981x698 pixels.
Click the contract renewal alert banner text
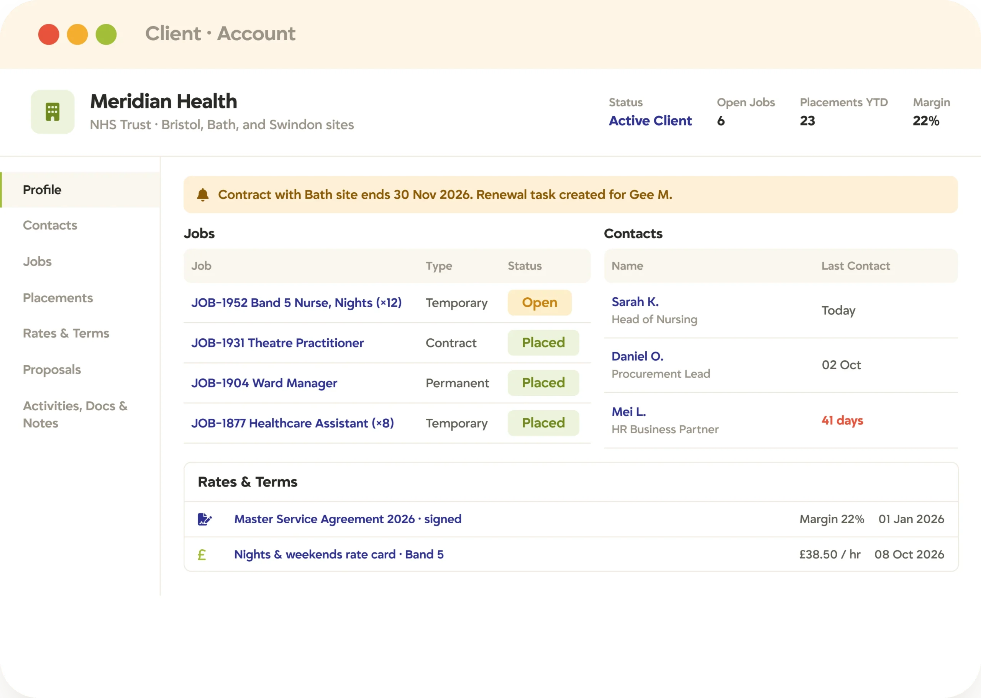pyautogui.click(x=445, y=195)
